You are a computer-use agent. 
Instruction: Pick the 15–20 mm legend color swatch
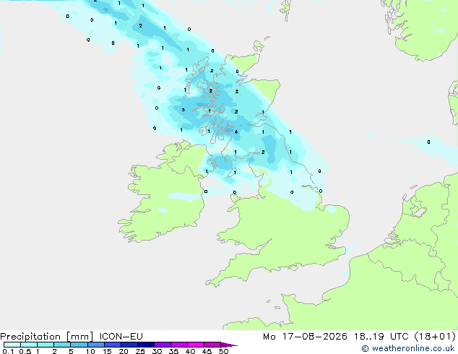(112, 345)
